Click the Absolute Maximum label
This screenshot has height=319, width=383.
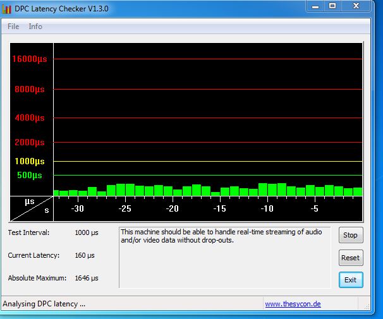[37, 278]
